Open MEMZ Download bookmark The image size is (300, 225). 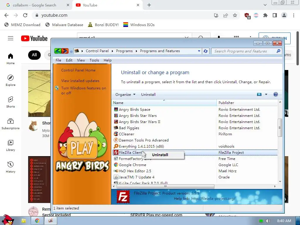tap(22, 25)
